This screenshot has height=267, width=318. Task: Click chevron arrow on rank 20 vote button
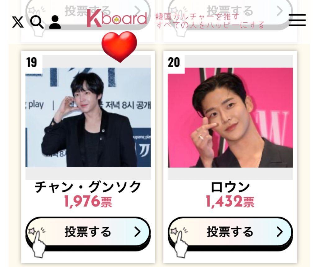pyautogui.click(x=280, y=232)
